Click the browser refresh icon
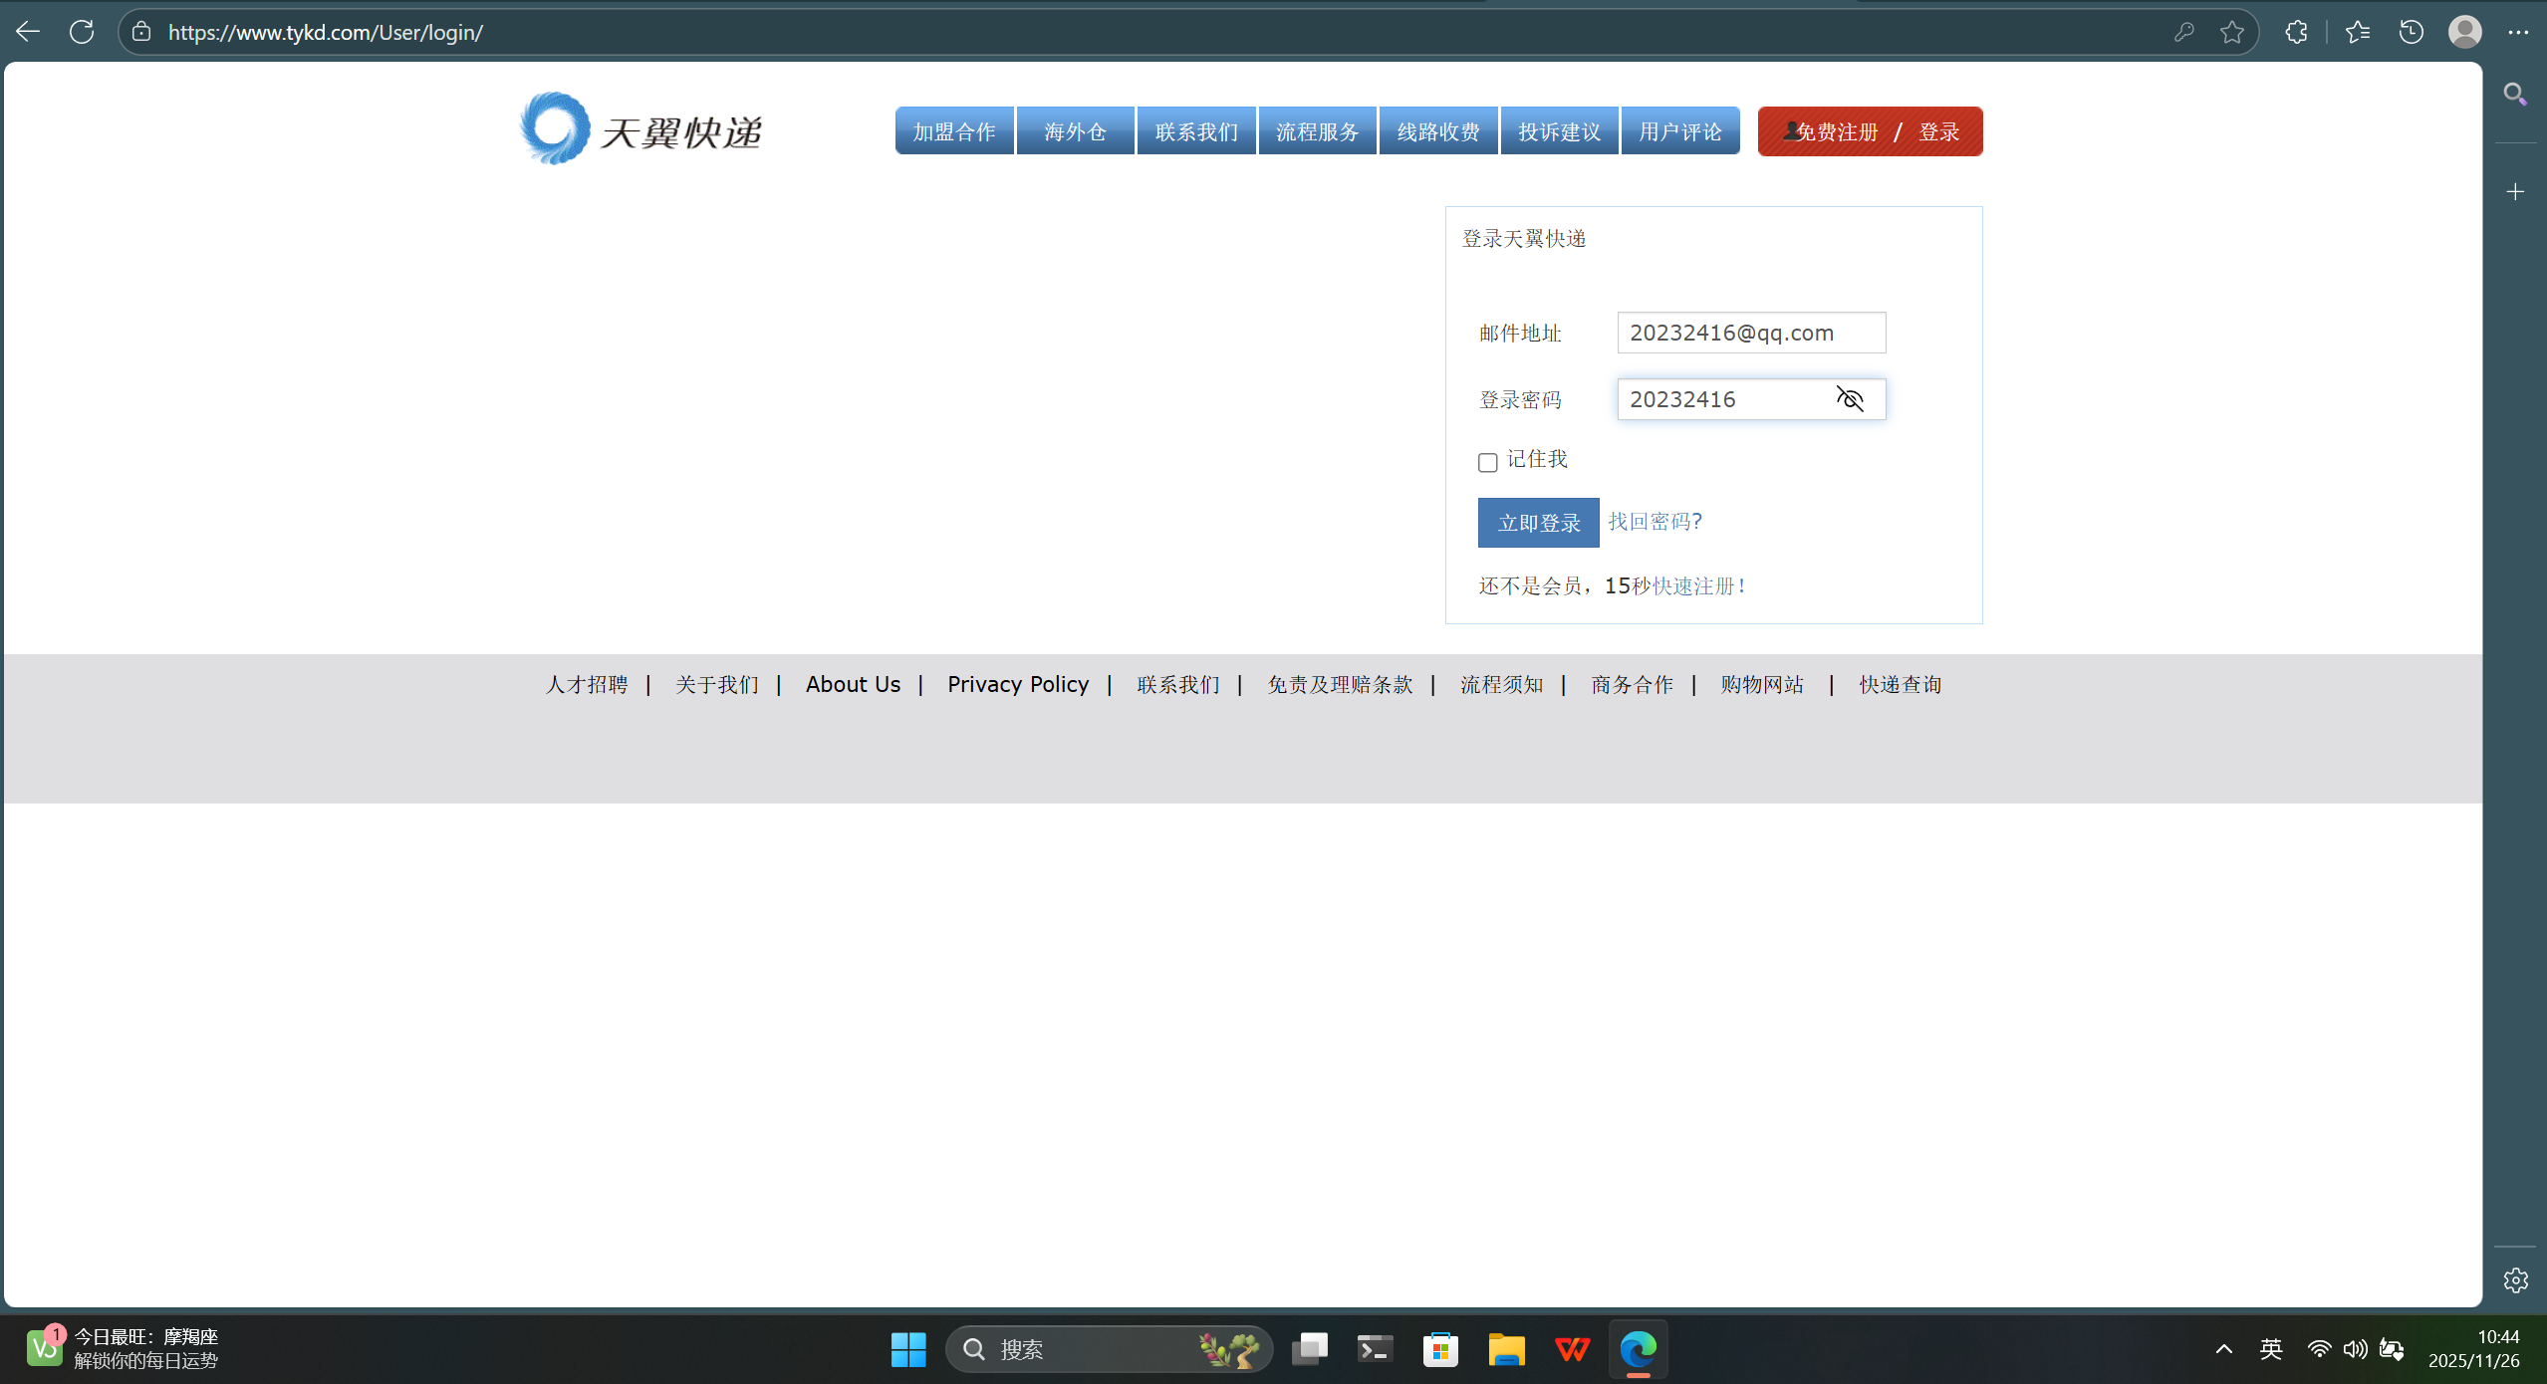 click(82, 32)
